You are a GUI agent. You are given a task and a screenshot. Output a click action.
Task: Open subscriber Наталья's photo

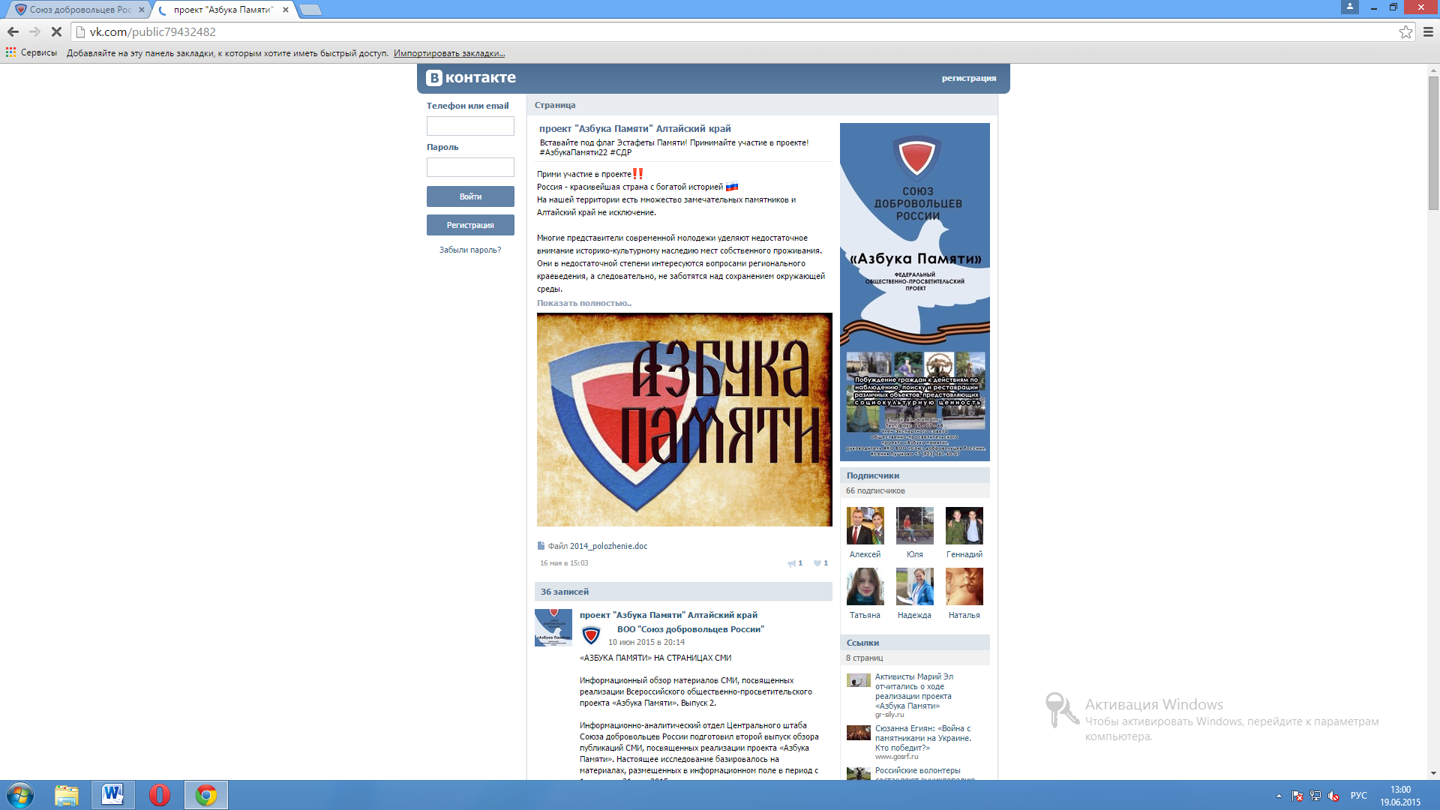pyautogui.click(x=964, y=586)
